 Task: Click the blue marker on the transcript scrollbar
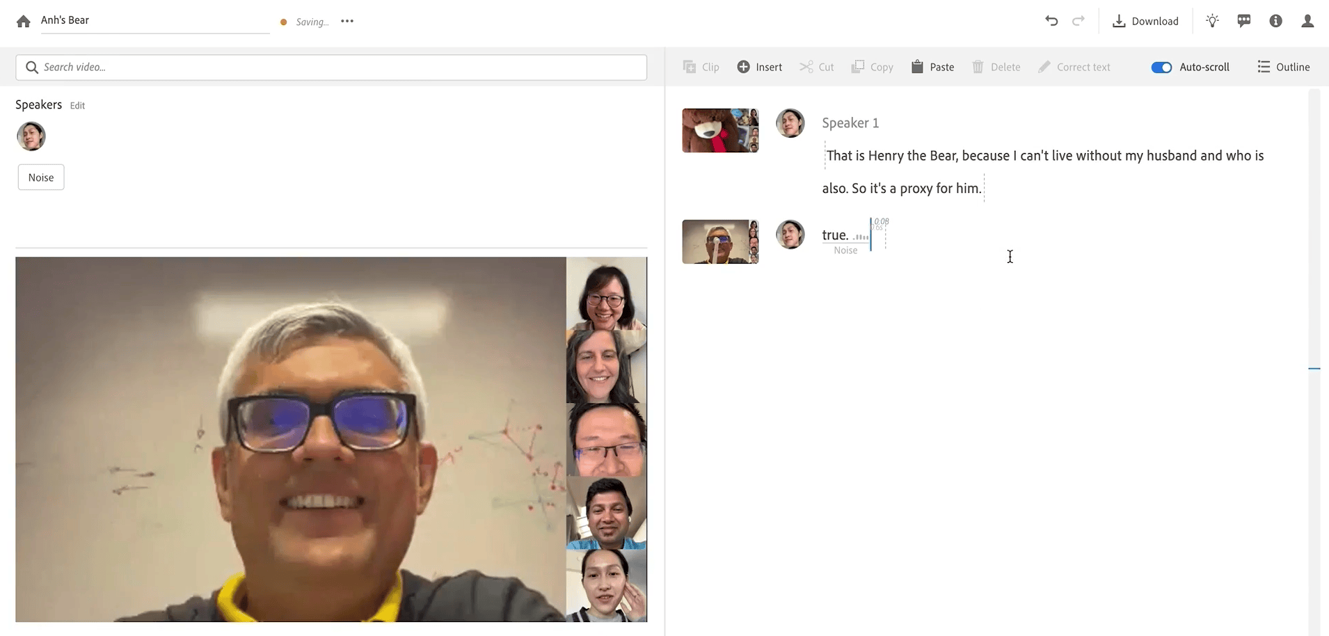coord(1314,368)
